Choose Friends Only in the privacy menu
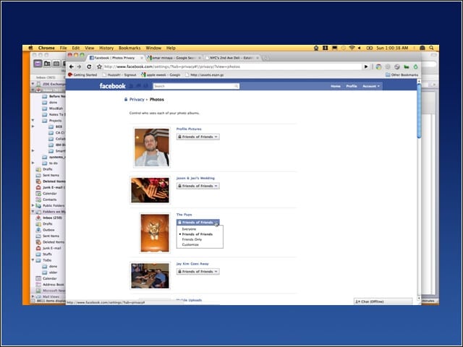463x347 pixels. [192, 239]
